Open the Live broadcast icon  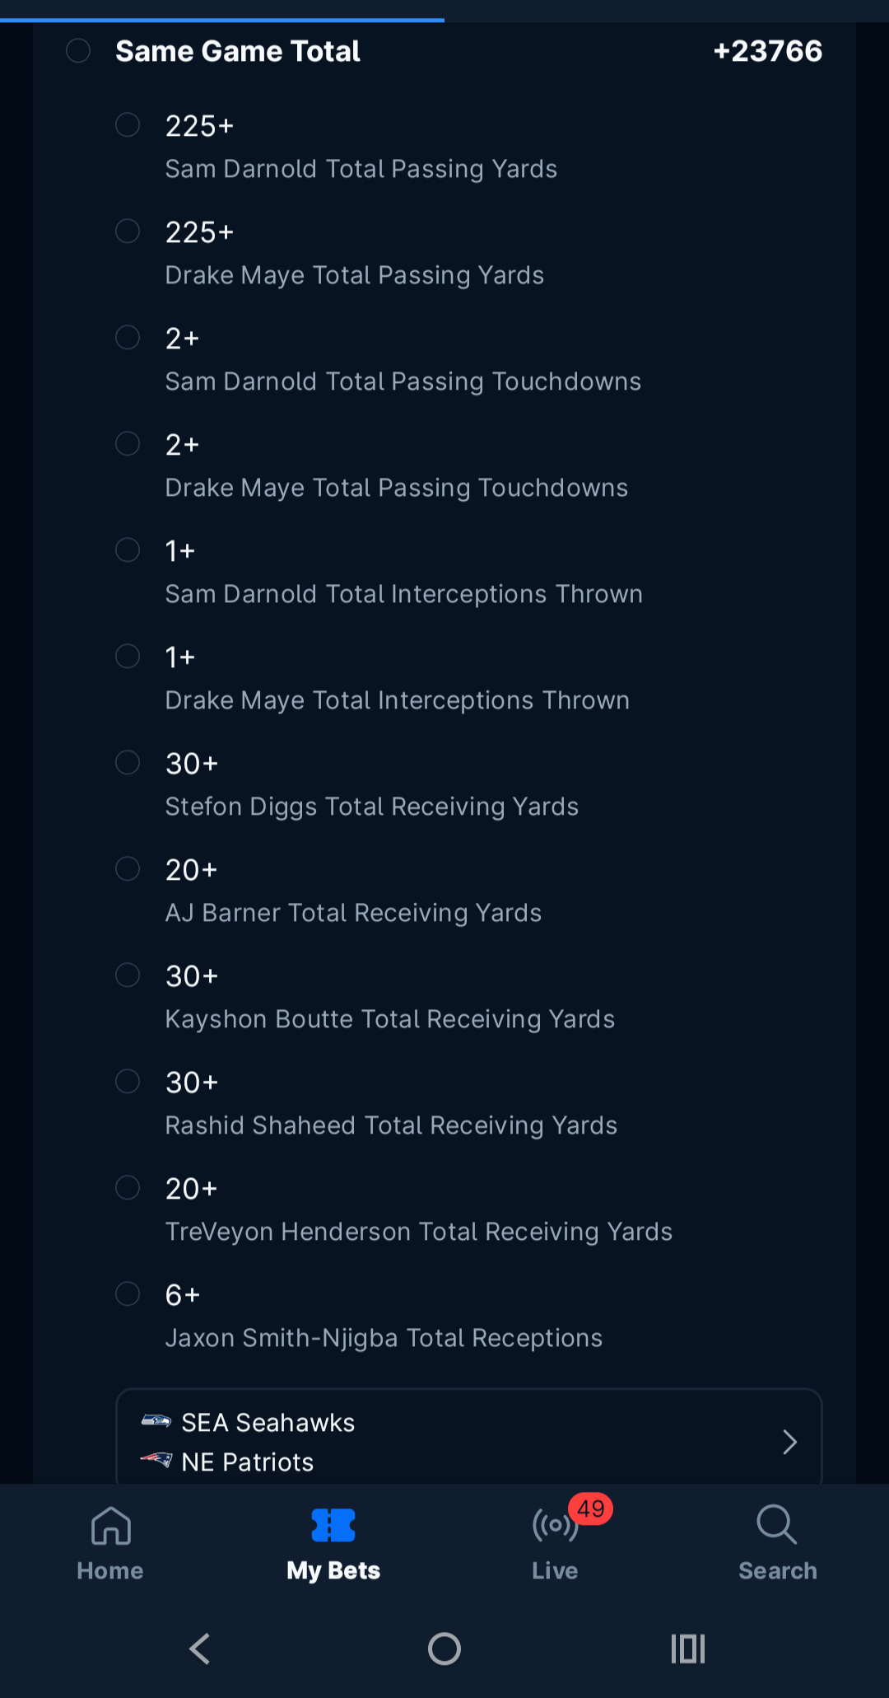pos(554,1526)
